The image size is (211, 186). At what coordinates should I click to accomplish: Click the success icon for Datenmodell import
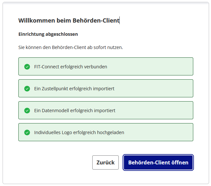point(27,111)
